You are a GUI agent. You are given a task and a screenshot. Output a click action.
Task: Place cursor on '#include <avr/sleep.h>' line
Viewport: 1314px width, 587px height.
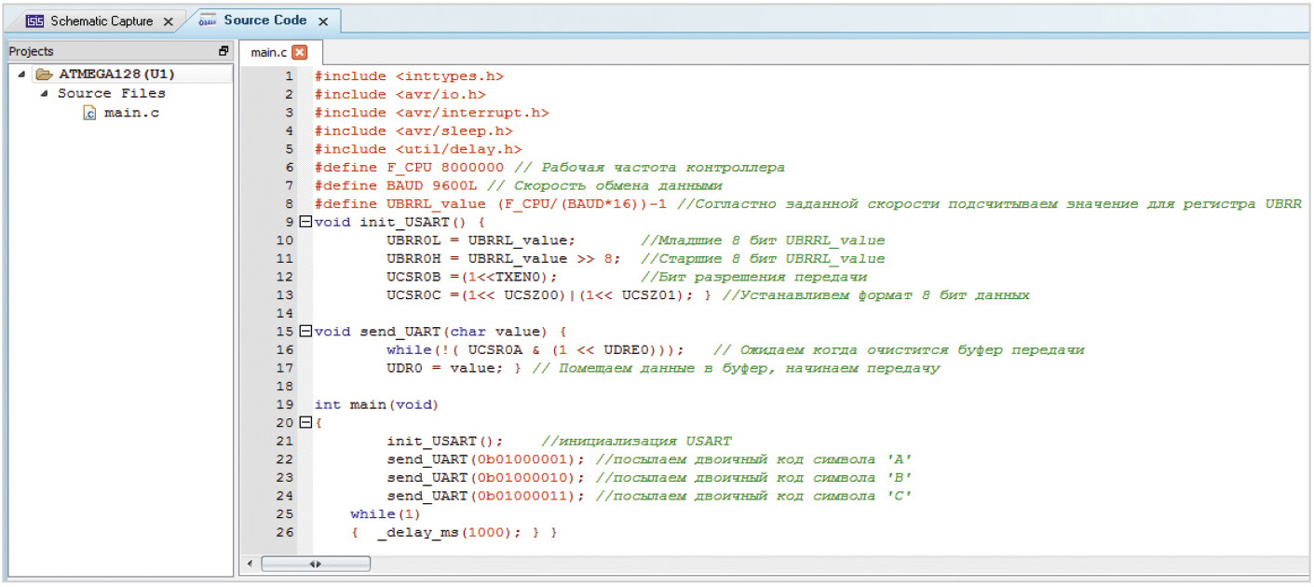[x=413, y=130]
